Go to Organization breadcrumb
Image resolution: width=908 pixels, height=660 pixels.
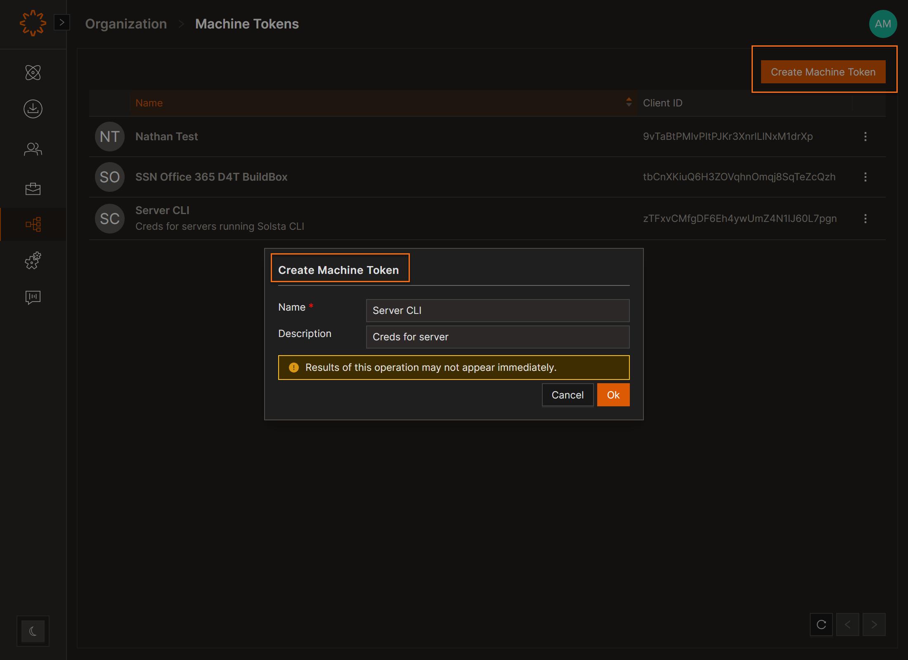(126, 24)
